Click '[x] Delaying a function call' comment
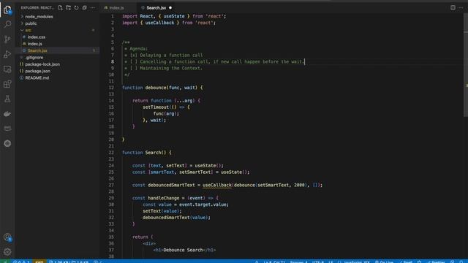Image resolution: width=468 pixels, height=263 pixels. pyautogui.click(x=166, y=56)
